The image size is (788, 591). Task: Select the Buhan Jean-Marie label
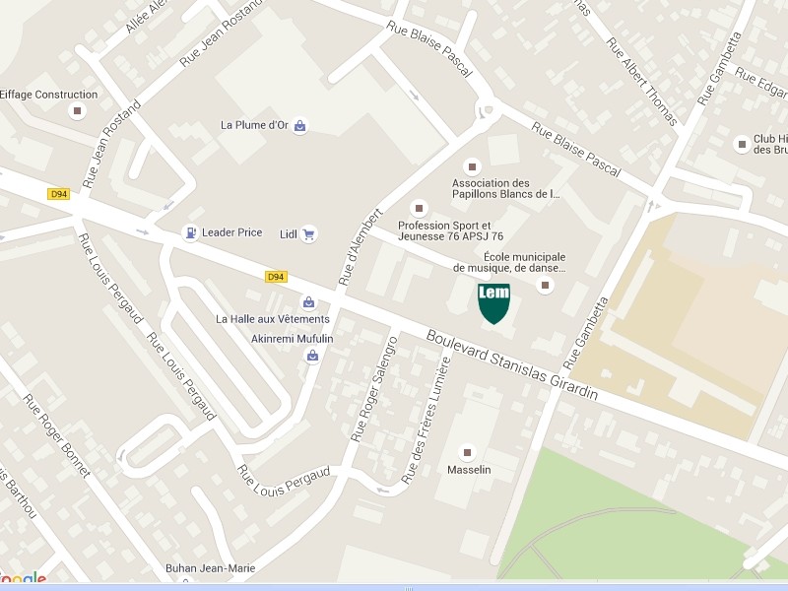pos(211,568)
